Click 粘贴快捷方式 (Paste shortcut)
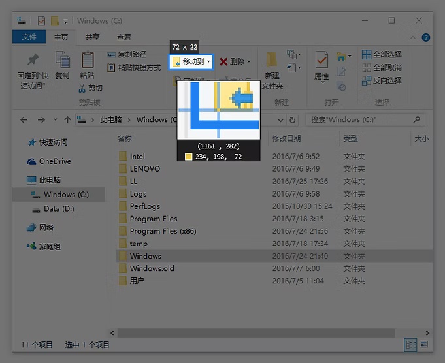Image resolution: width=445 pixels, height=363 pixels. [x=133, y=67]
